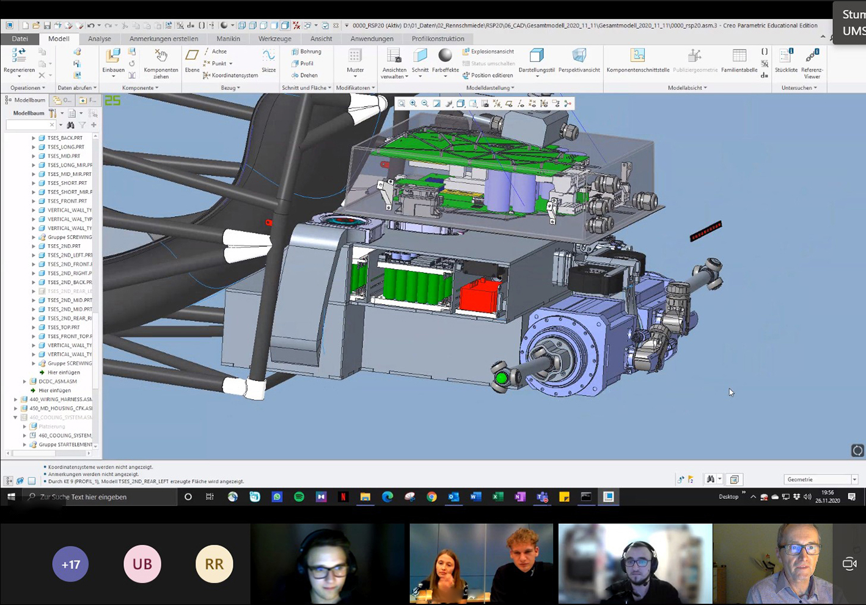Launch the Referenz-Viewer tool

coord(812,56)
